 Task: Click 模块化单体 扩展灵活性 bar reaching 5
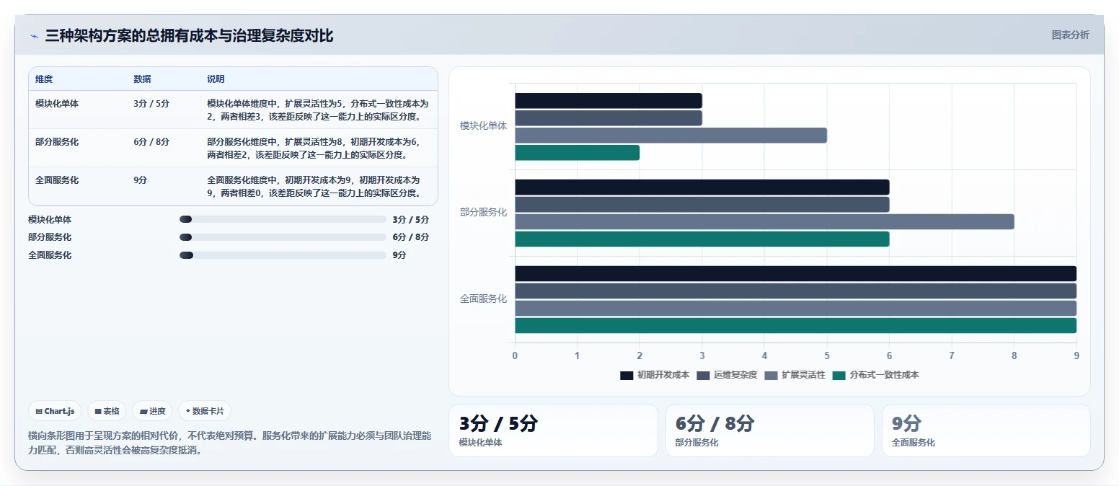[671, 136]
